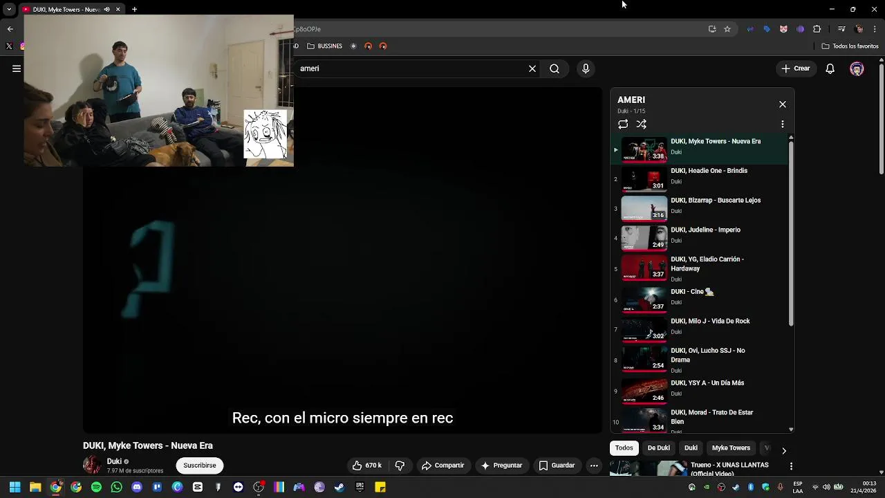The image size is (885, 498).
Task: Go back with browser back arrow
Action: 10,29
